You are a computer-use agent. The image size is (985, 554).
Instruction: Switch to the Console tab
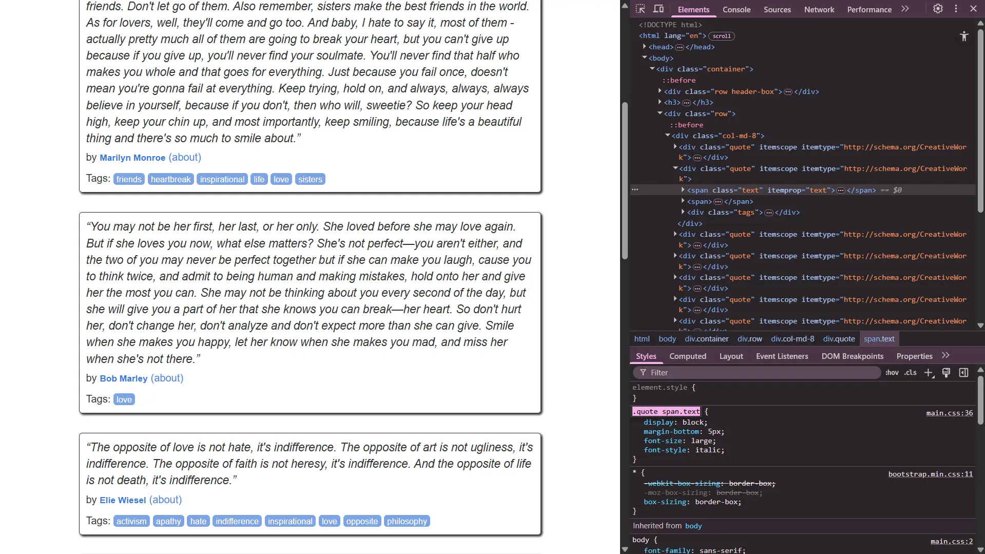click(736, 10)
